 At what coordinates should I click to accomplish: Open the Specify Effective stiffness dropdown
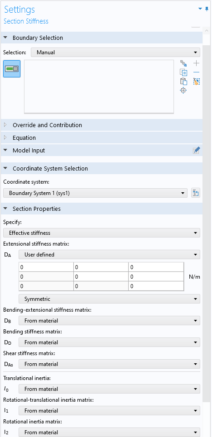click(x=101, y=233)
